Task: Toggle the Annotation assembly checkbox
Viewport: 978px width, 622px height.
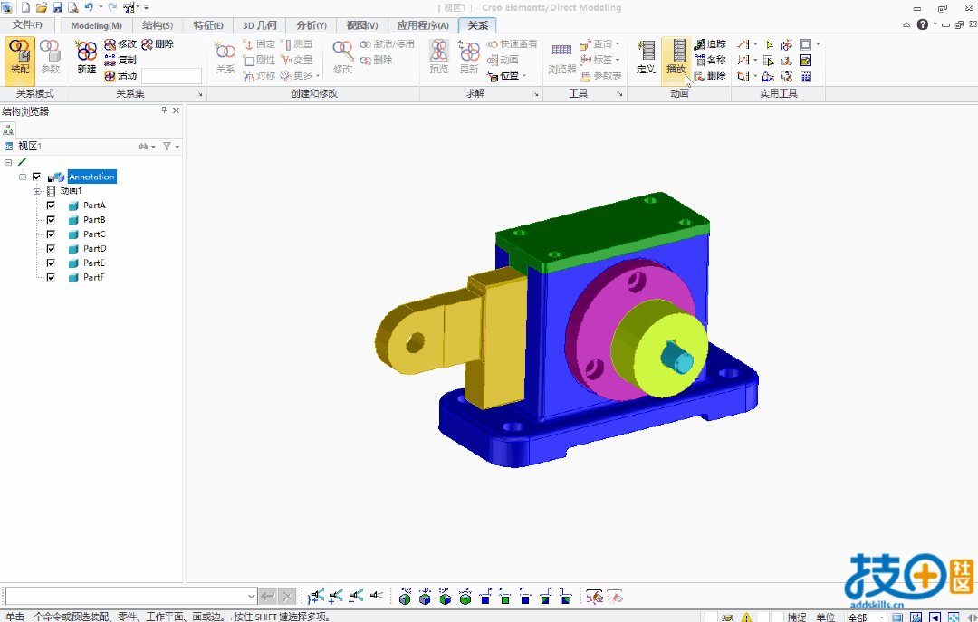Action: point(37,177)
